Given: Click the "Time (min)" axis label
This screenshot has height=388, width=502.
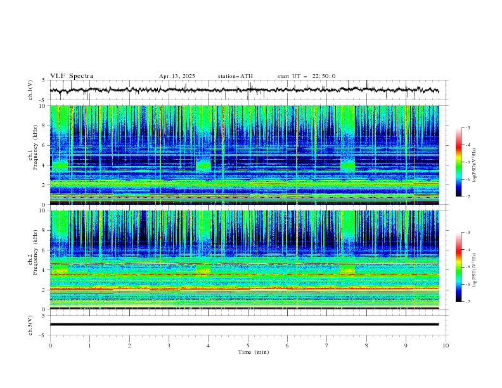Looking at the screenshot, I should (x=254, y=352).
